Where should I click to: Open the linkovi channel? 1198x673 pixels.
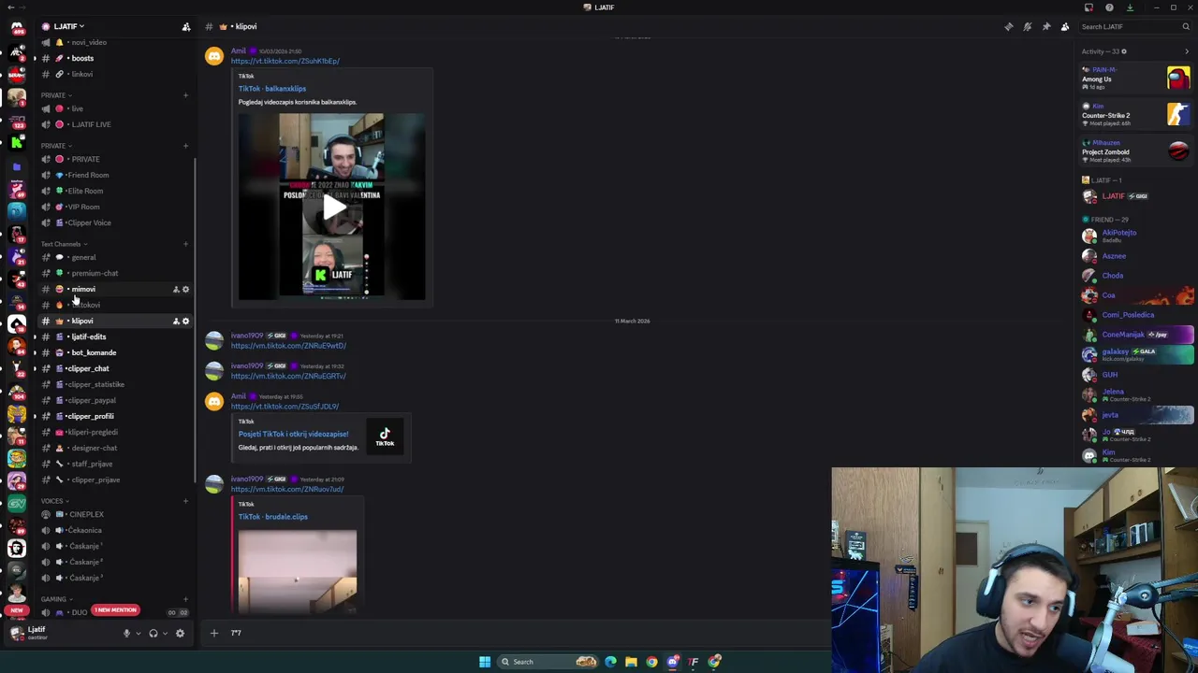[x=114, y=74]
